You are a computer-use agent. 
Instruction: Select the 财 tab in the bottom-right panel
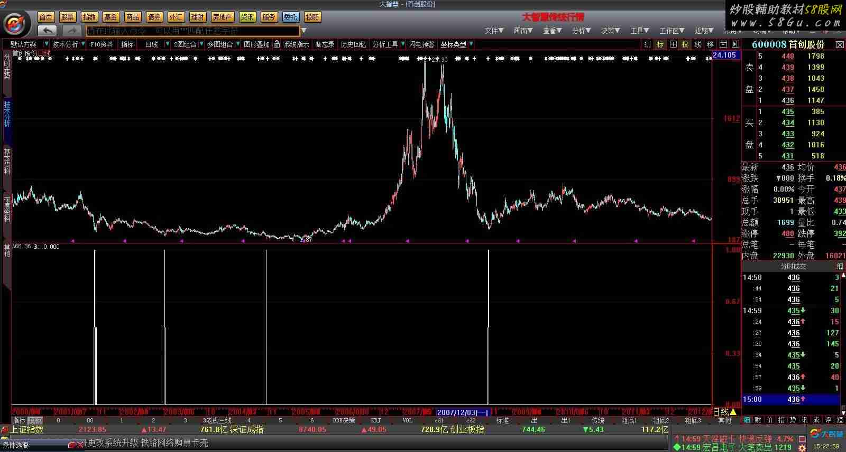(758, 420)
